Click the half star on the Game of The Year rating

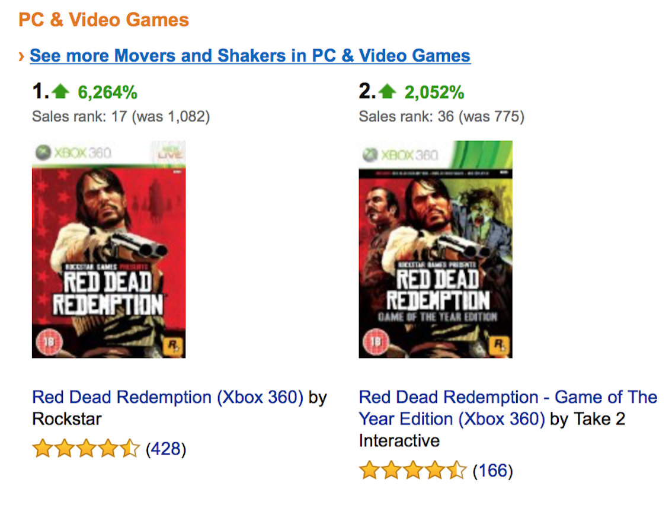pyautogui.click(x=456, y=470)
